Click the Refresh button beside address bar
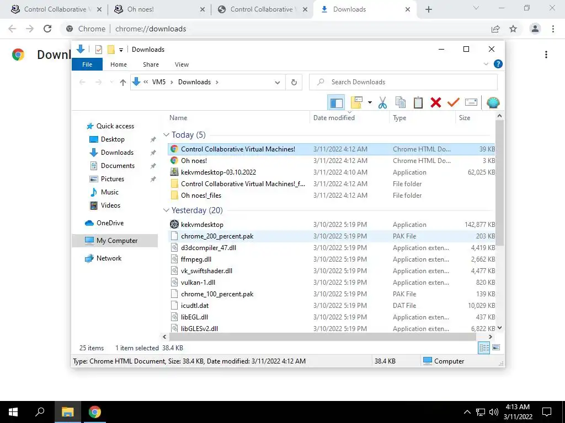 [294, 83]
